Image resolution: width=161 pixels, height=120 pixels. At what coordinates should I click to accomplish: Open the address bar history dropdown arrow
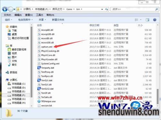(102, 9)
